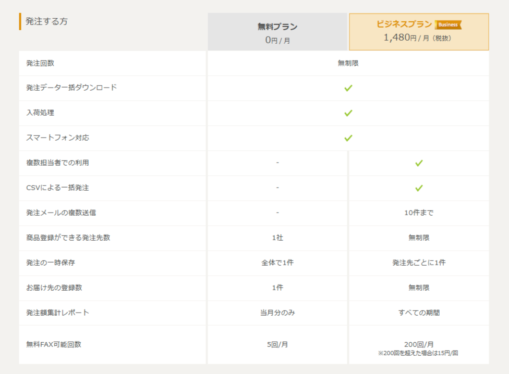Select the 無料プラン column header

tap(277, 32)
